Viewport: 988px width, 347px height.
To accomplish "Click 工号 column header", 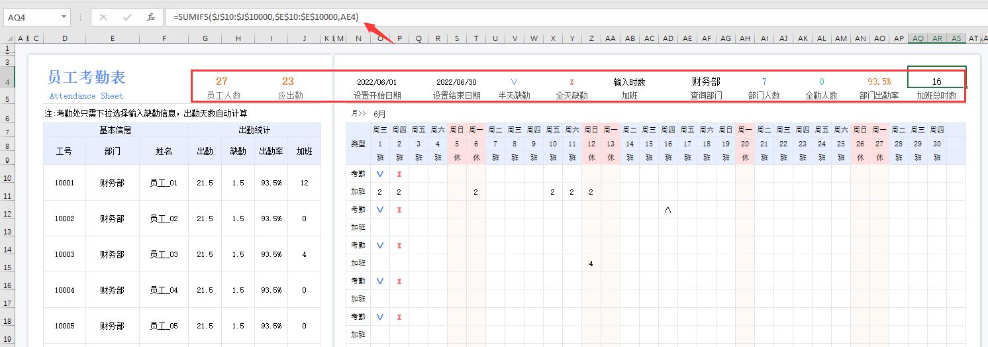I will (x=64, y=151).
